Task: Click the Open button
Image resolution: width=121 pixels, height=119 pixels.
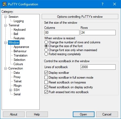Action: pos(84,114)
